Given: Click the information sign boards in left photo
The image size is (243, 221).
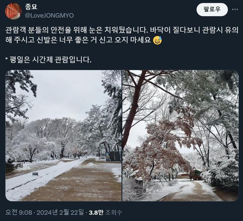Looking at the screenshot, I should (113, 156).
